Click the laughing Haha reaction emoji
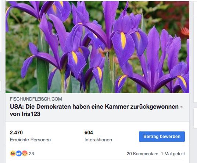The height and width of the screenshot is (163, 197). click(x=13, y=153)
